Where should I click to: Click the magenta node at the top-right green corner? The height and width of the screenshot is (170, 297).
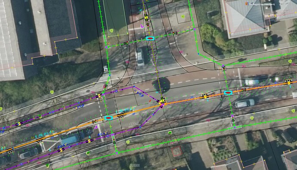(195, 29)
